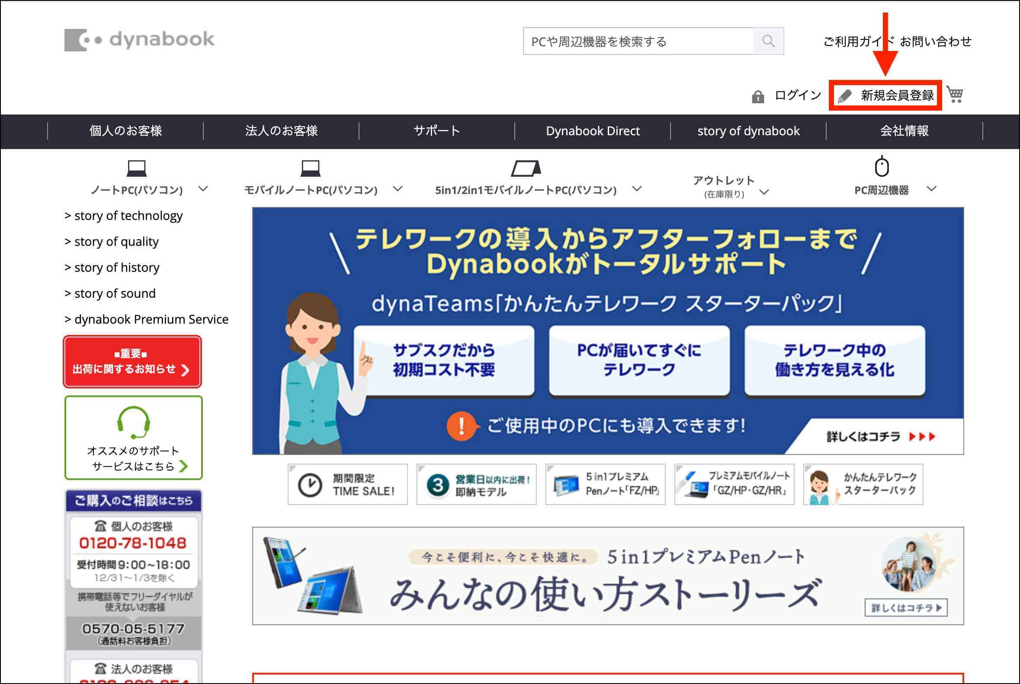
Task: Select the プレミアムモバイルノート GZ/HP thumbnail
Action: tap(734, 484)
